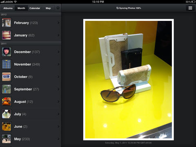Switch to the Albums tab
The image size is (196, 147).
click(x=8, y=8)
